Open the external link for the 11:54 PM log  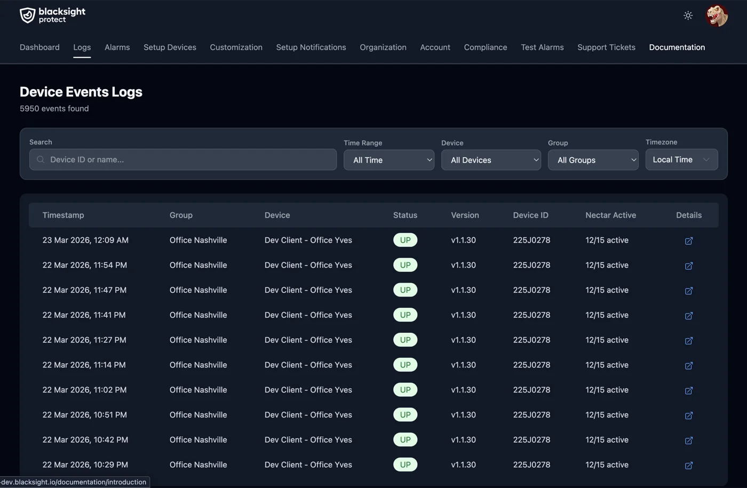pyautogui.click(x=688, y=266)
